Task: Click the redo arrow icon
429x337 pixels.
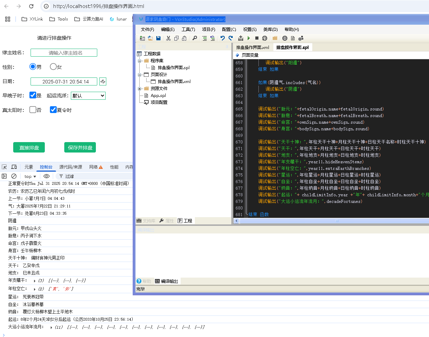Action: (x=231, y=38)
